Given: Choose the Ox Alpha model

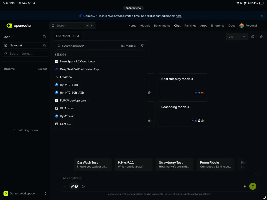Looking at the screenshot, I should click(100, 77).
